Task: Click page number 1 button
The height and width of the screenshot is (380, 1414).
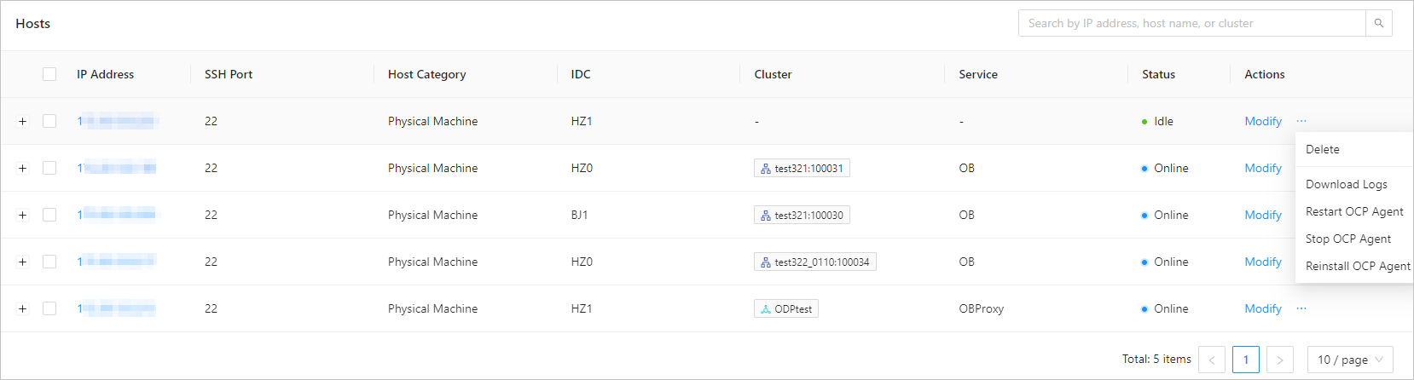Action: (1245, 360)
